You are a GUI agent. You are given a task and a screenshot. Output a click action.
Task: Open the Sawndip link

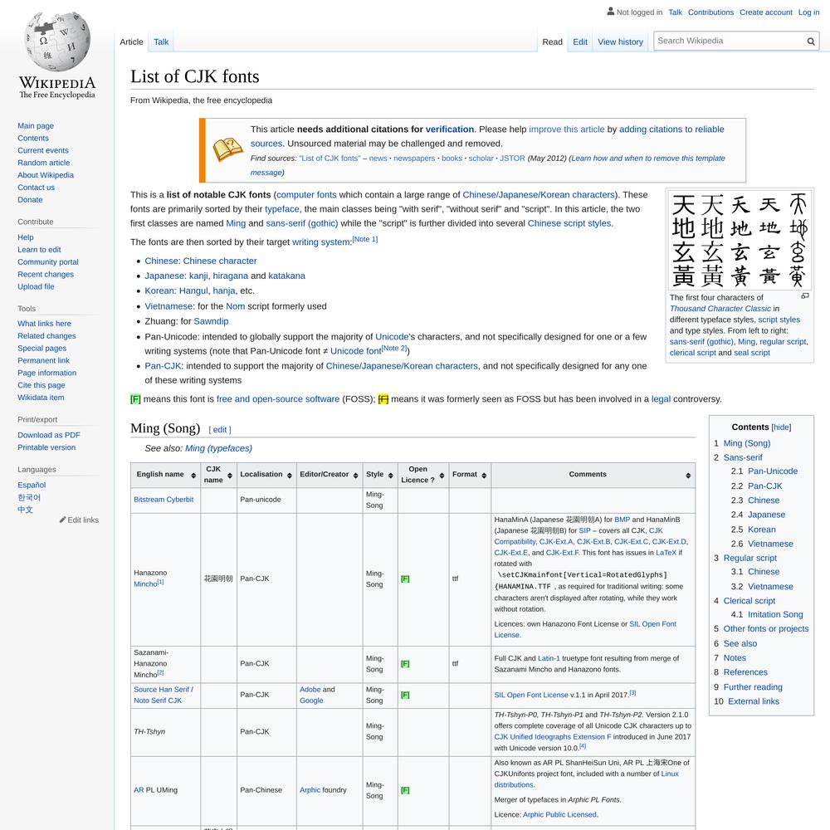[211, 321]
